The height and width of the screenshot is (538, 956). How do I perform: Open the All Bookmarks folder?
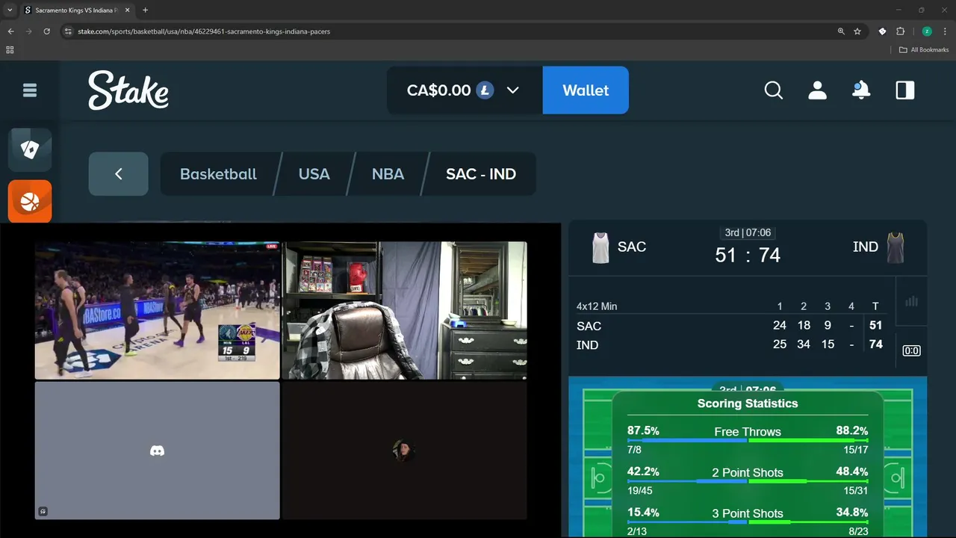[x=924, y=50]
